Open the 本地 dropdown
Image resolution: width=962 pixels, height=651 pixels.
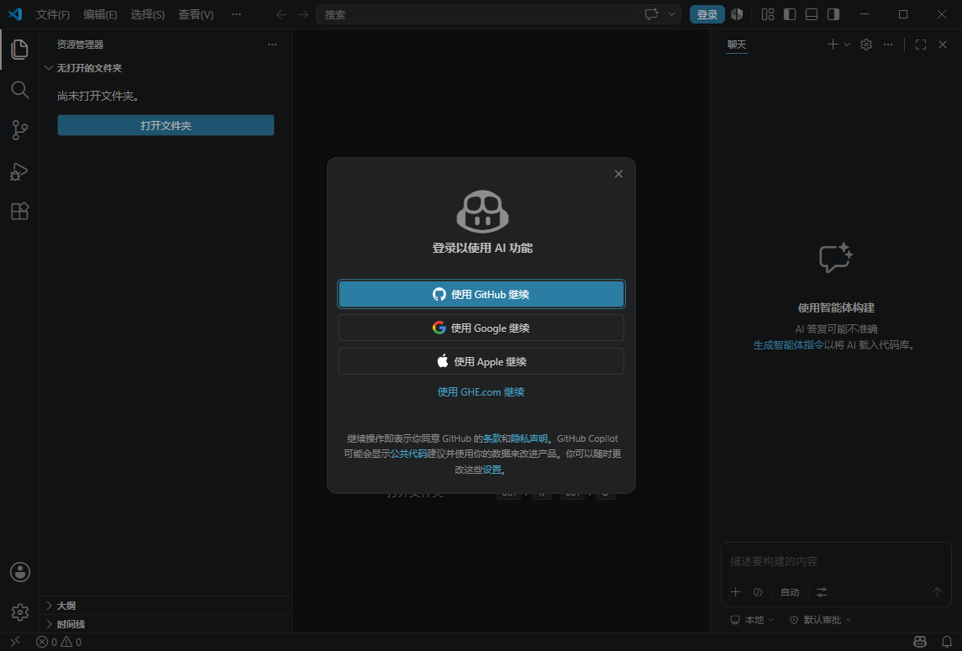click(x=752, y=620)
